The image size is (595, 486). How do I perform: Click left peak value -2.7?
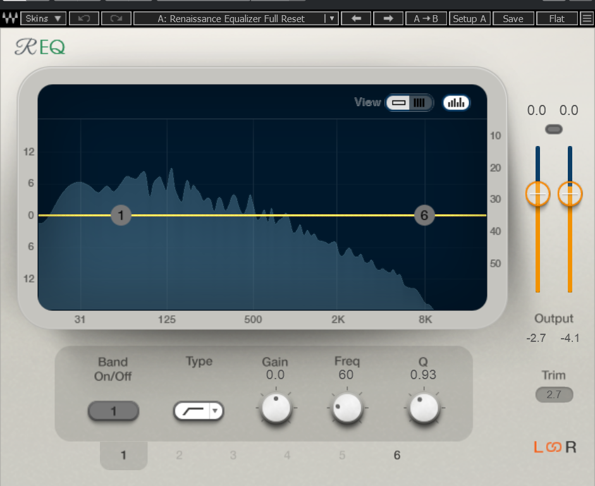tap(536, 338)
